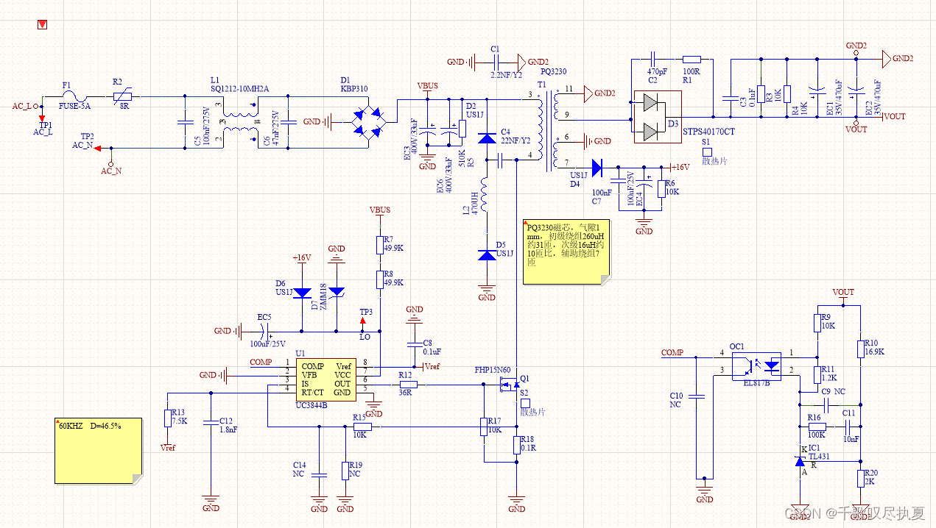The height and width of the screenshot is (528, 936).
Task: Select the D5 diode above ground
Action: coord(487,255)
